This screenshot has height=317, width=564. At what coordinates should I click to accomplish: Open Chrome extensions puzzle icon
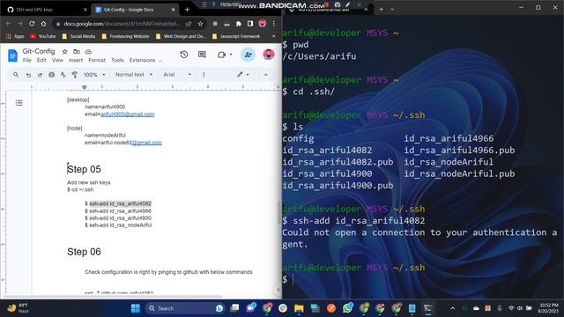[239, 24]
